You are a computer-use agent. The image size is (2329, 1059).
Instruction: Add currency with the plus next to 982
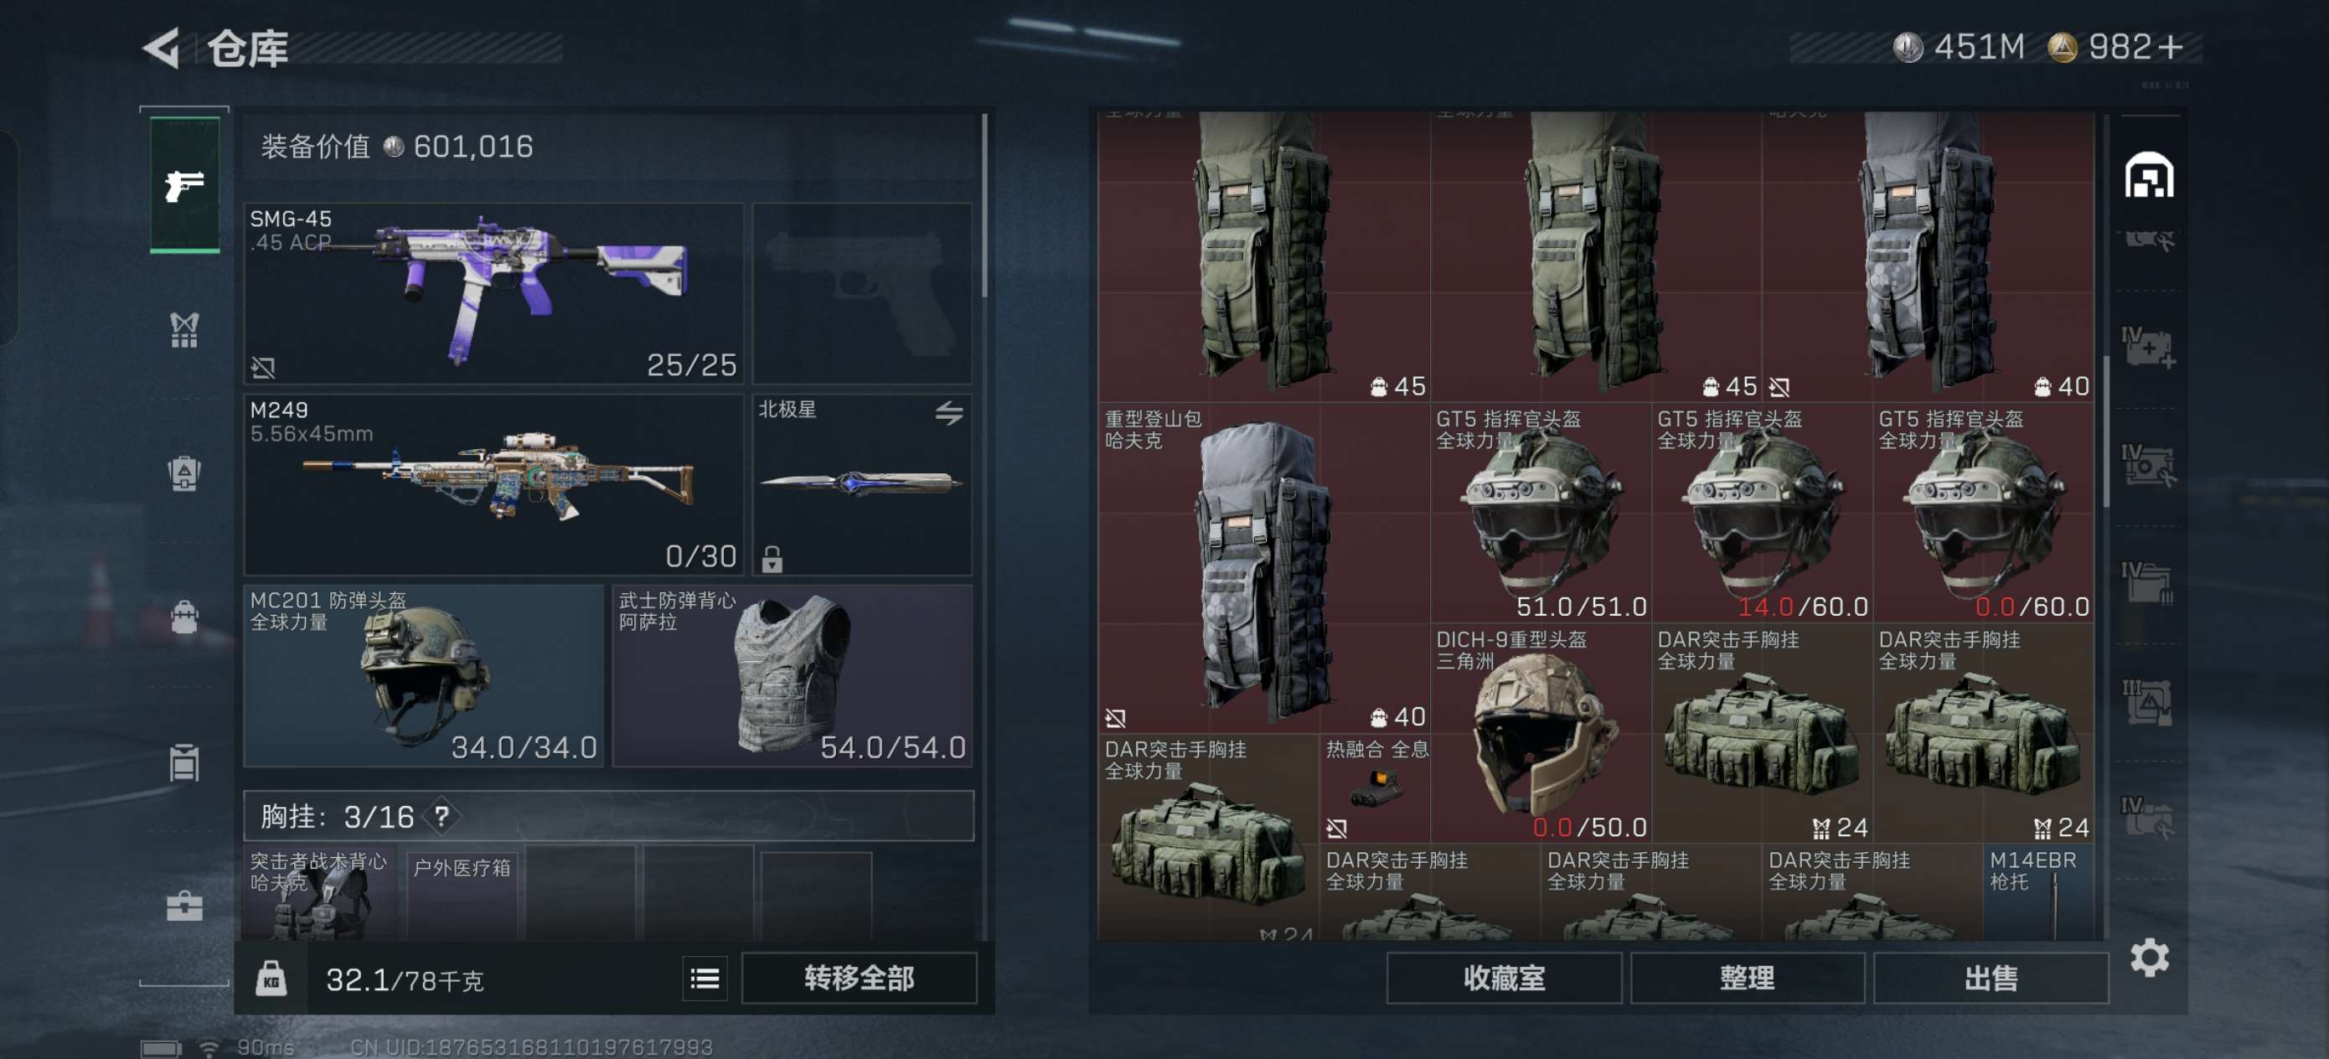click(2170, 46)
